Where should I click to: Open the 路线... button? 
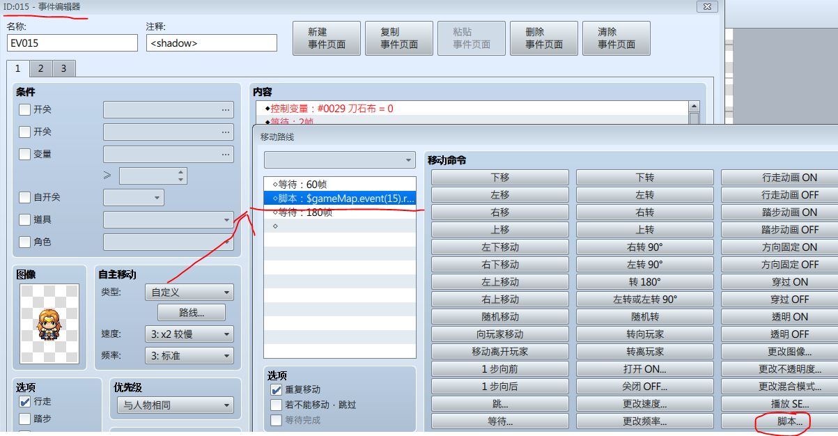click(192, 312)
